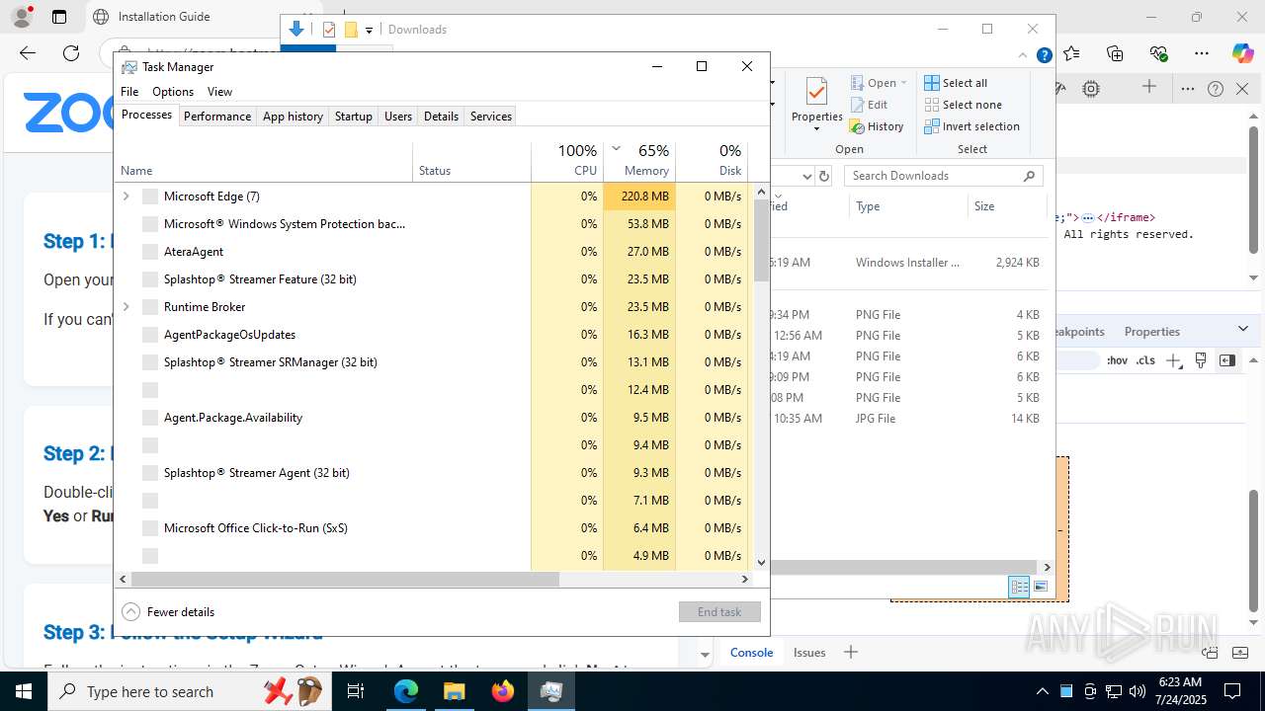Sort Downloads by the Size column
This screenshot has height=711, width=1265.
pos(1007,206)
